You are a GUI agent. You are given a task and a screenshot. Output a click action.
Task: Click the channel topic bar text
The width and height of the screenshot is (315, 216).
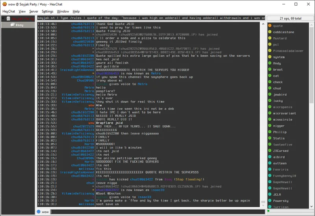151,18
